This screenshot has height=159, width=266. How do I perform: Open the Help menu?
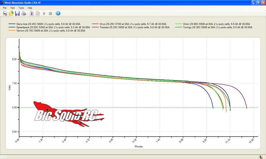(30, 8)
